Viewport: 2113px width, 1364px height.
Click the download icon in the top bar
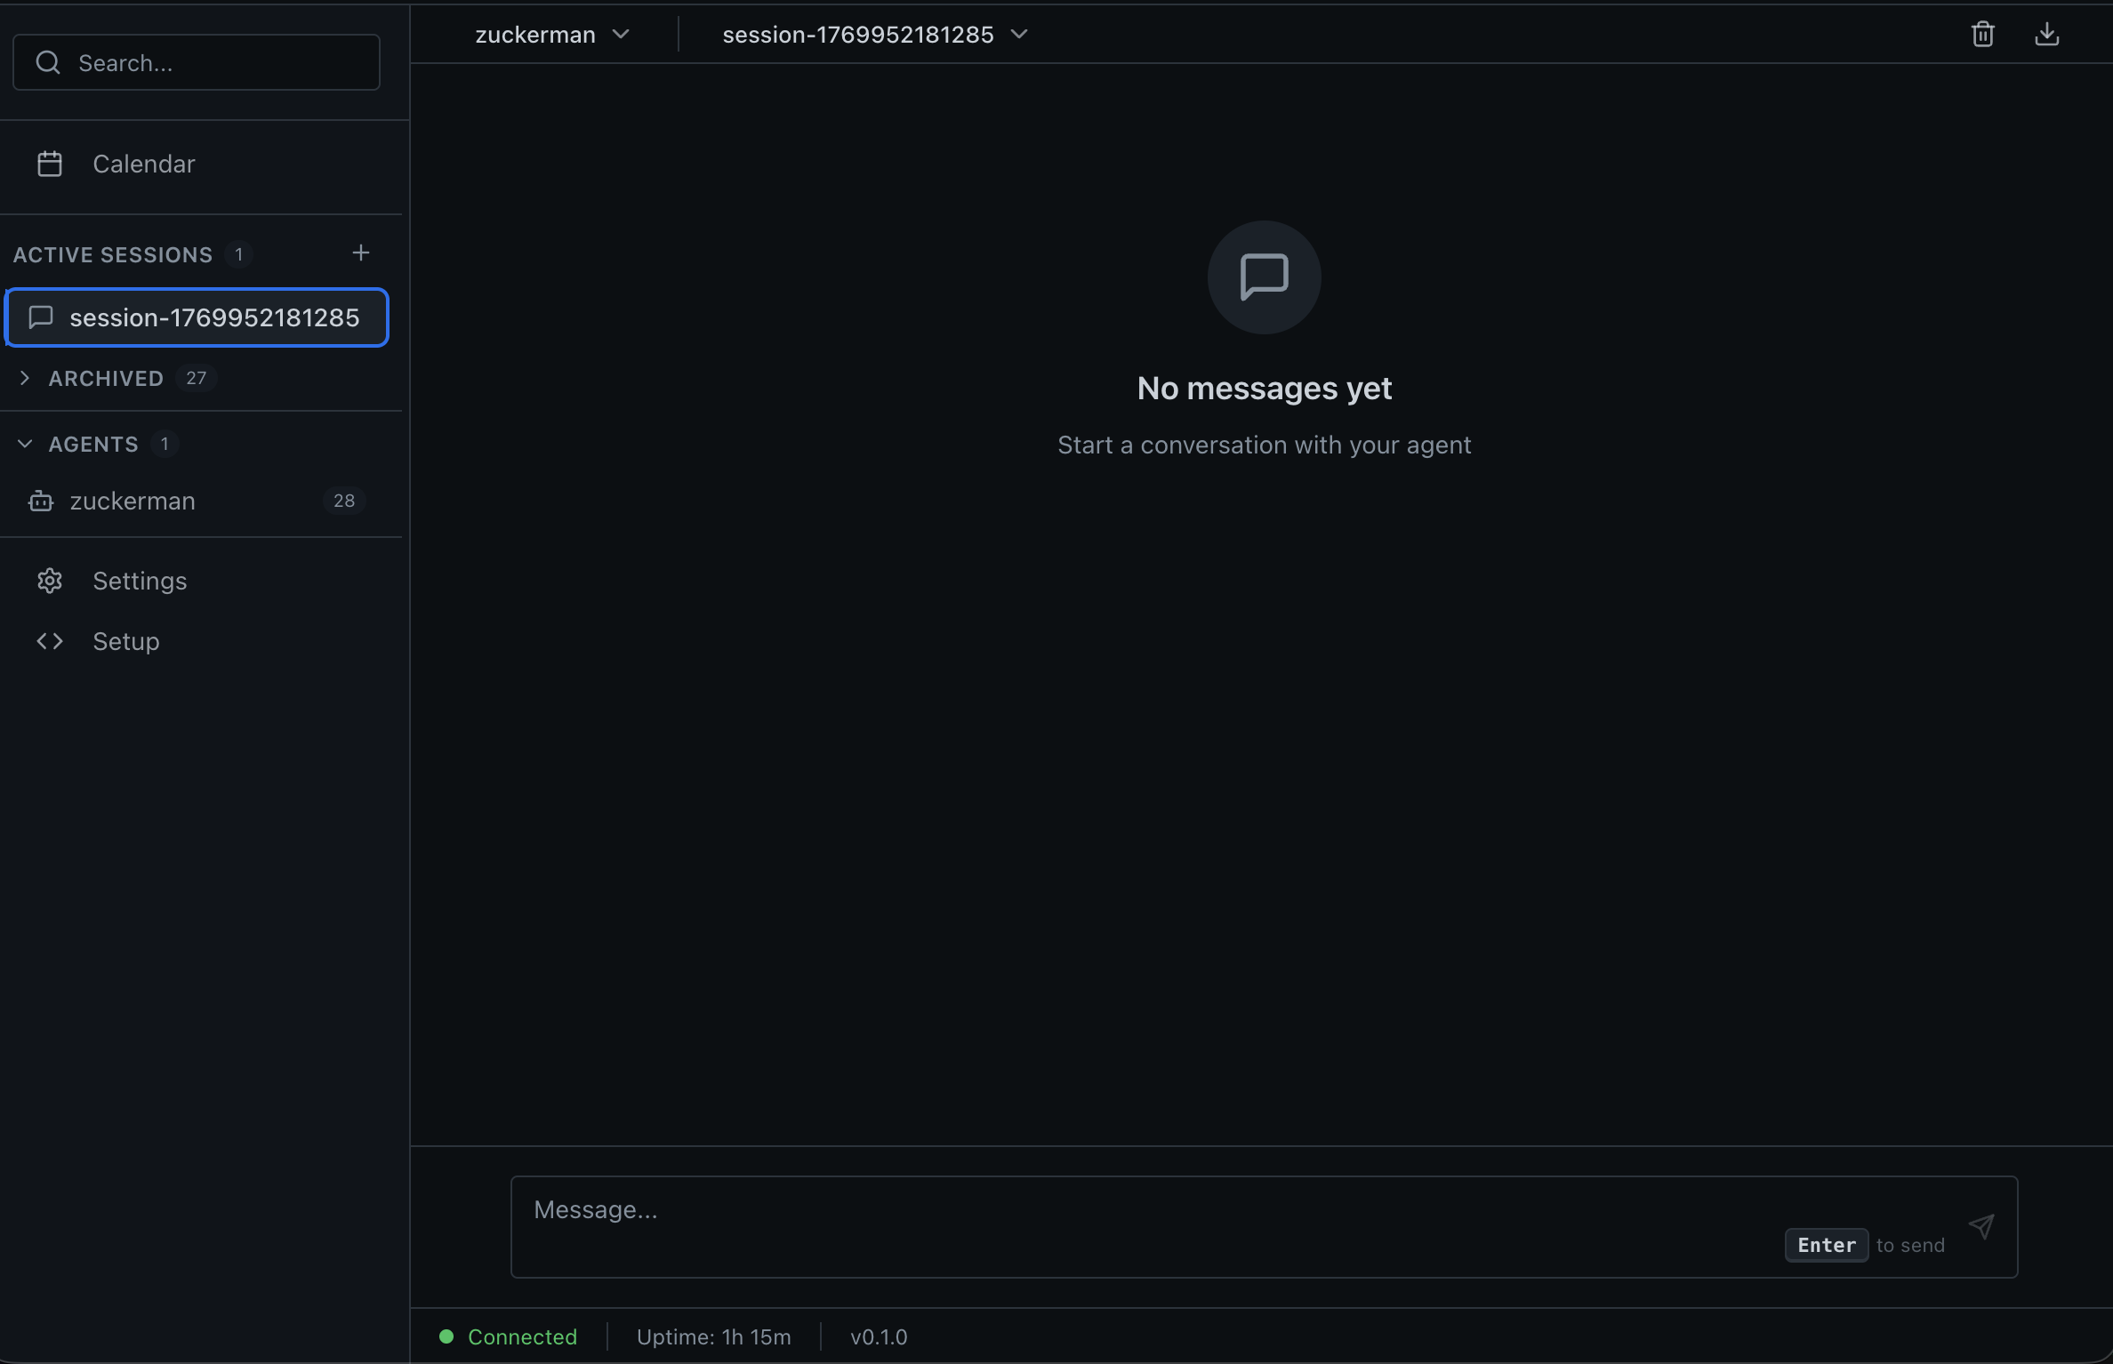[2048, 34]
